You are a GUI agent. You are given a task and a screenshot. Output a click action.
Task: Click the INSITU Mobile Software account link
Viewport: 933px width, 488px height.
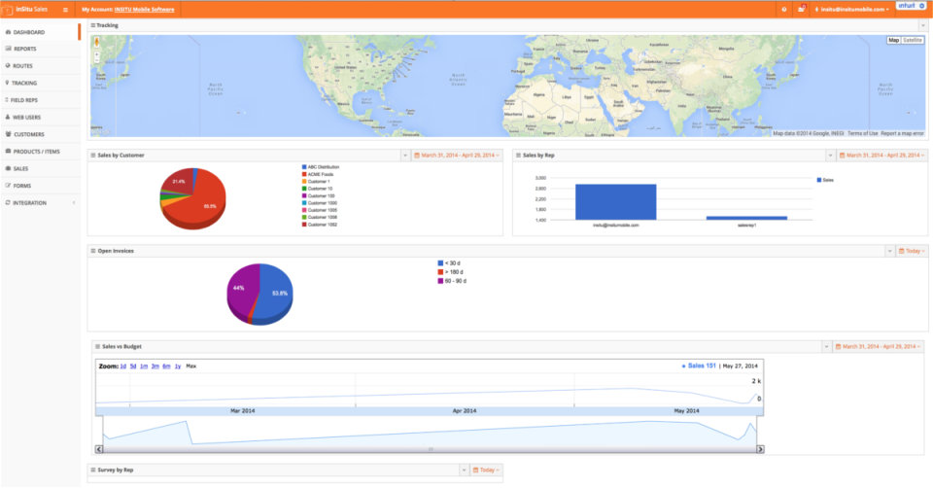coord(144,10)
